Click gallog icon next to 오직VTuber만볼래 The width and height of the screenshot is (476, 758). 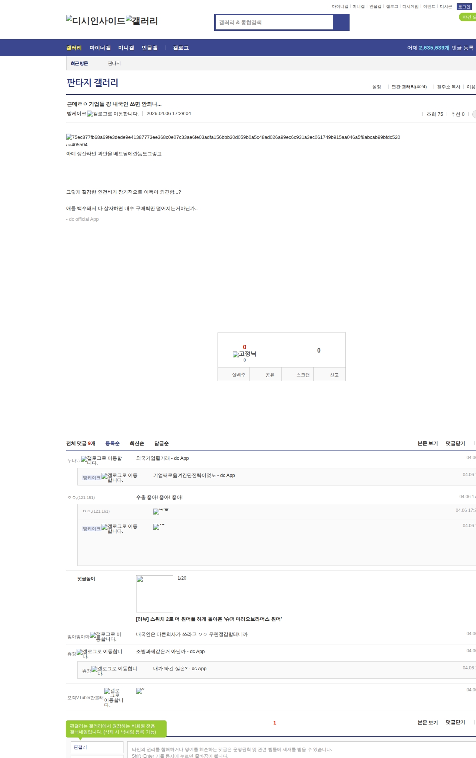coord(107,691)
